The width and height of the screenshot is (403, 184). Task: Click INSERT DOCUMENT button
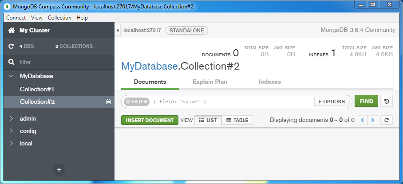(150, 120)
